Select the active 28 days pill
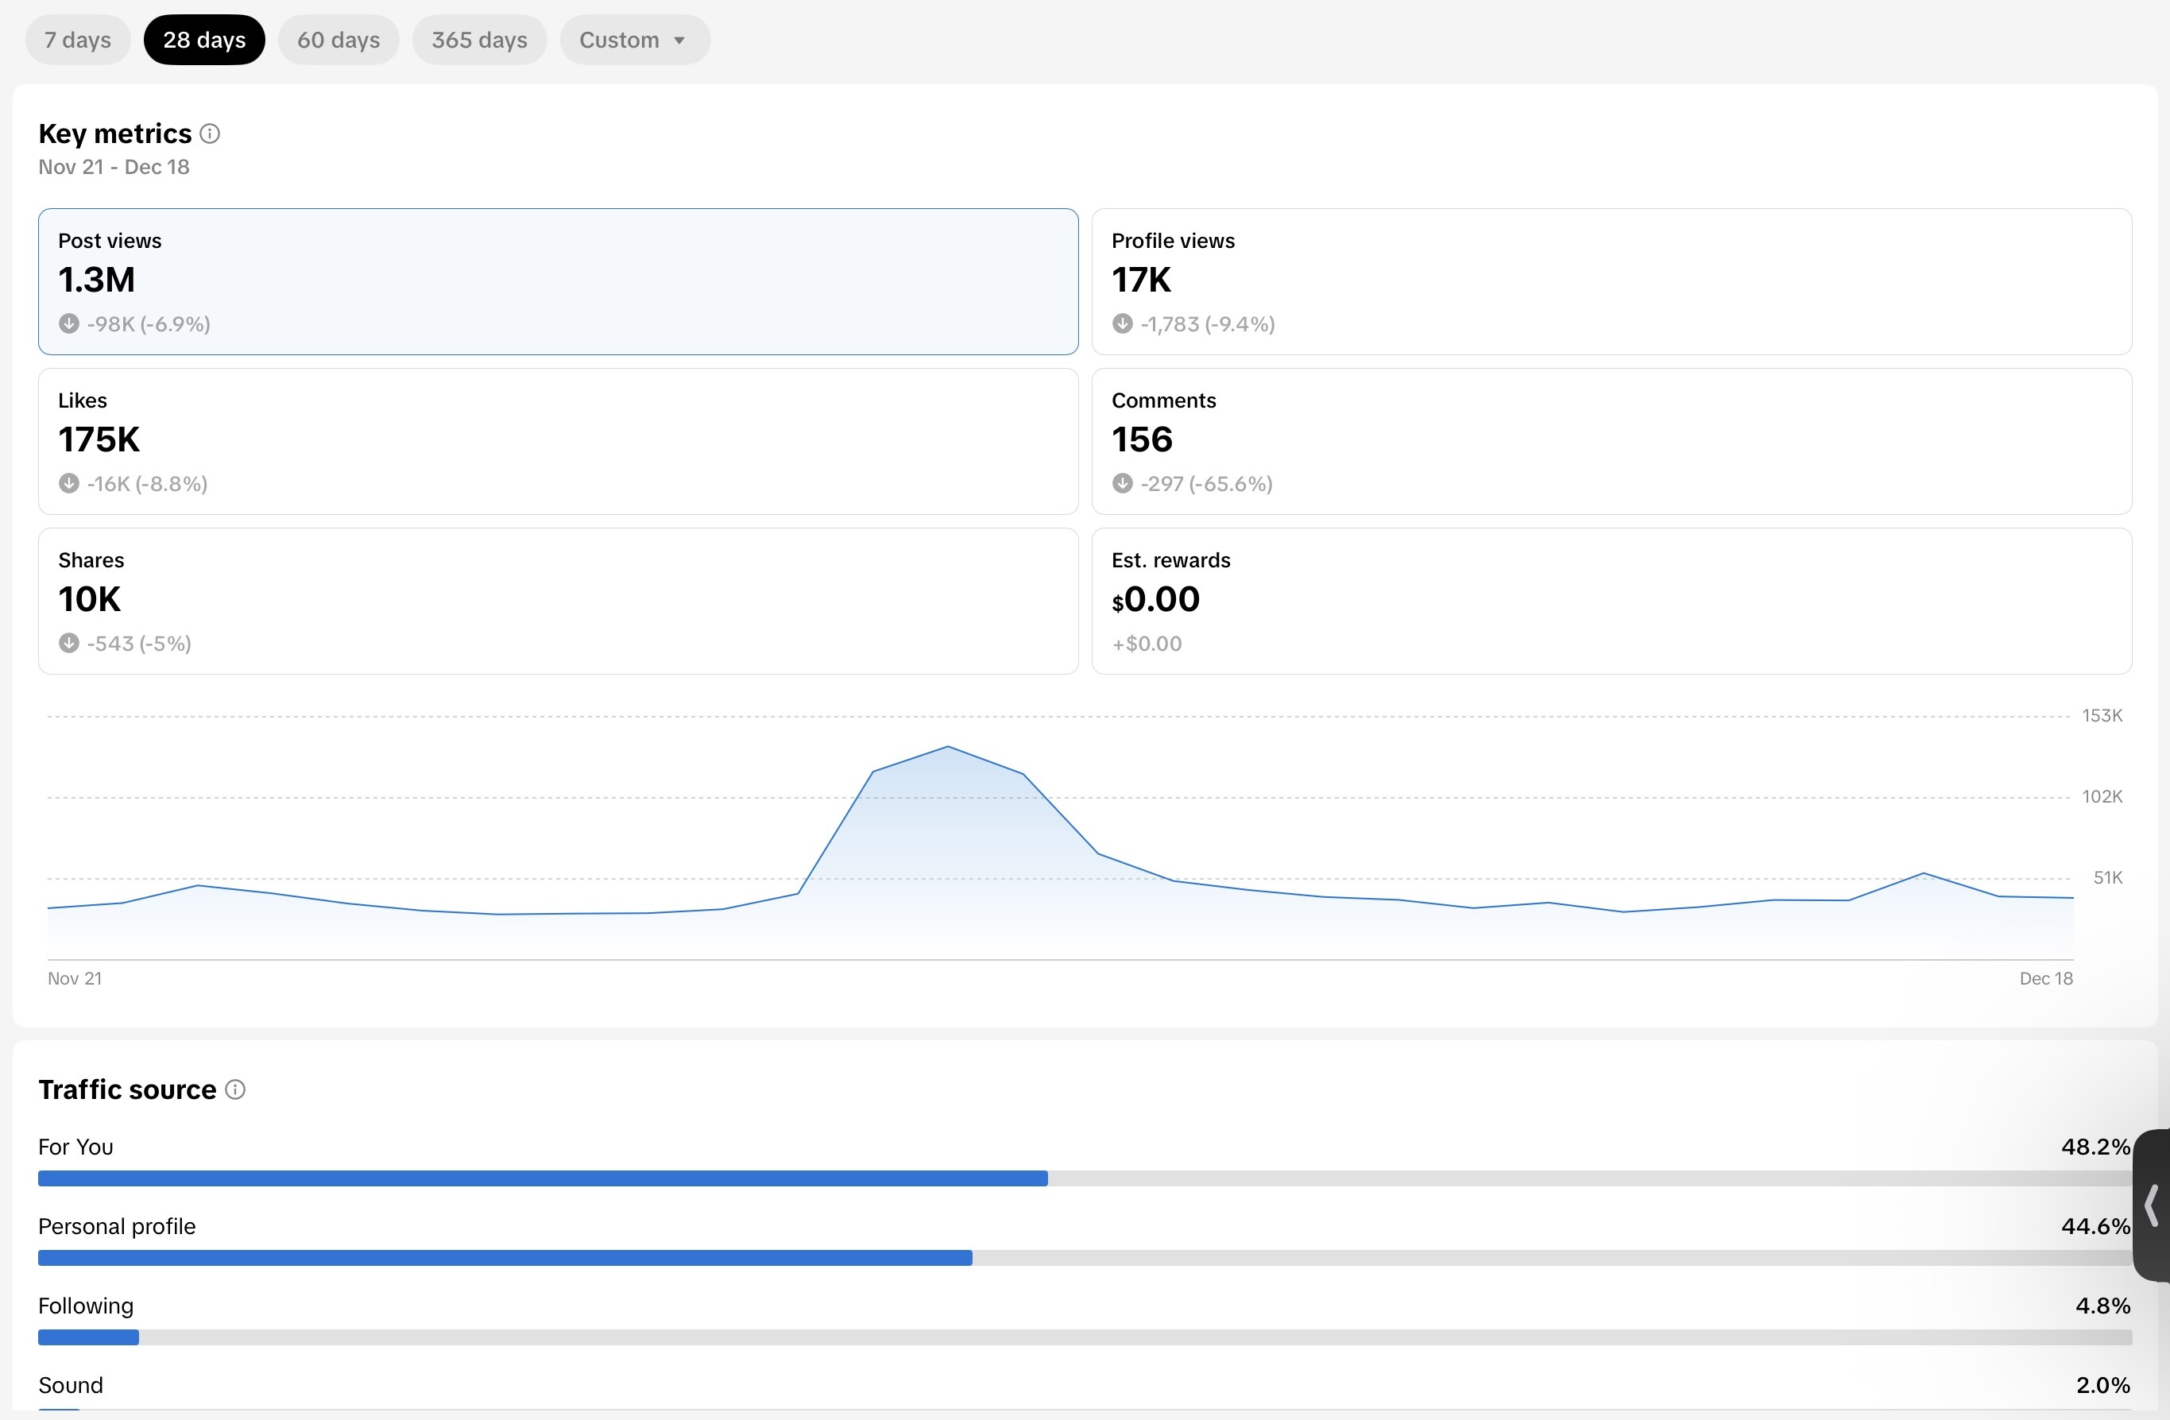Viewport: 2170px width, 1420px height. pyautogui.click(x=204, y=40)
